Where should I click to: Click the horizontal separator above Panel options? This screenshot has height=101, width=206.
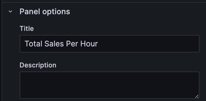click(104, 2)
